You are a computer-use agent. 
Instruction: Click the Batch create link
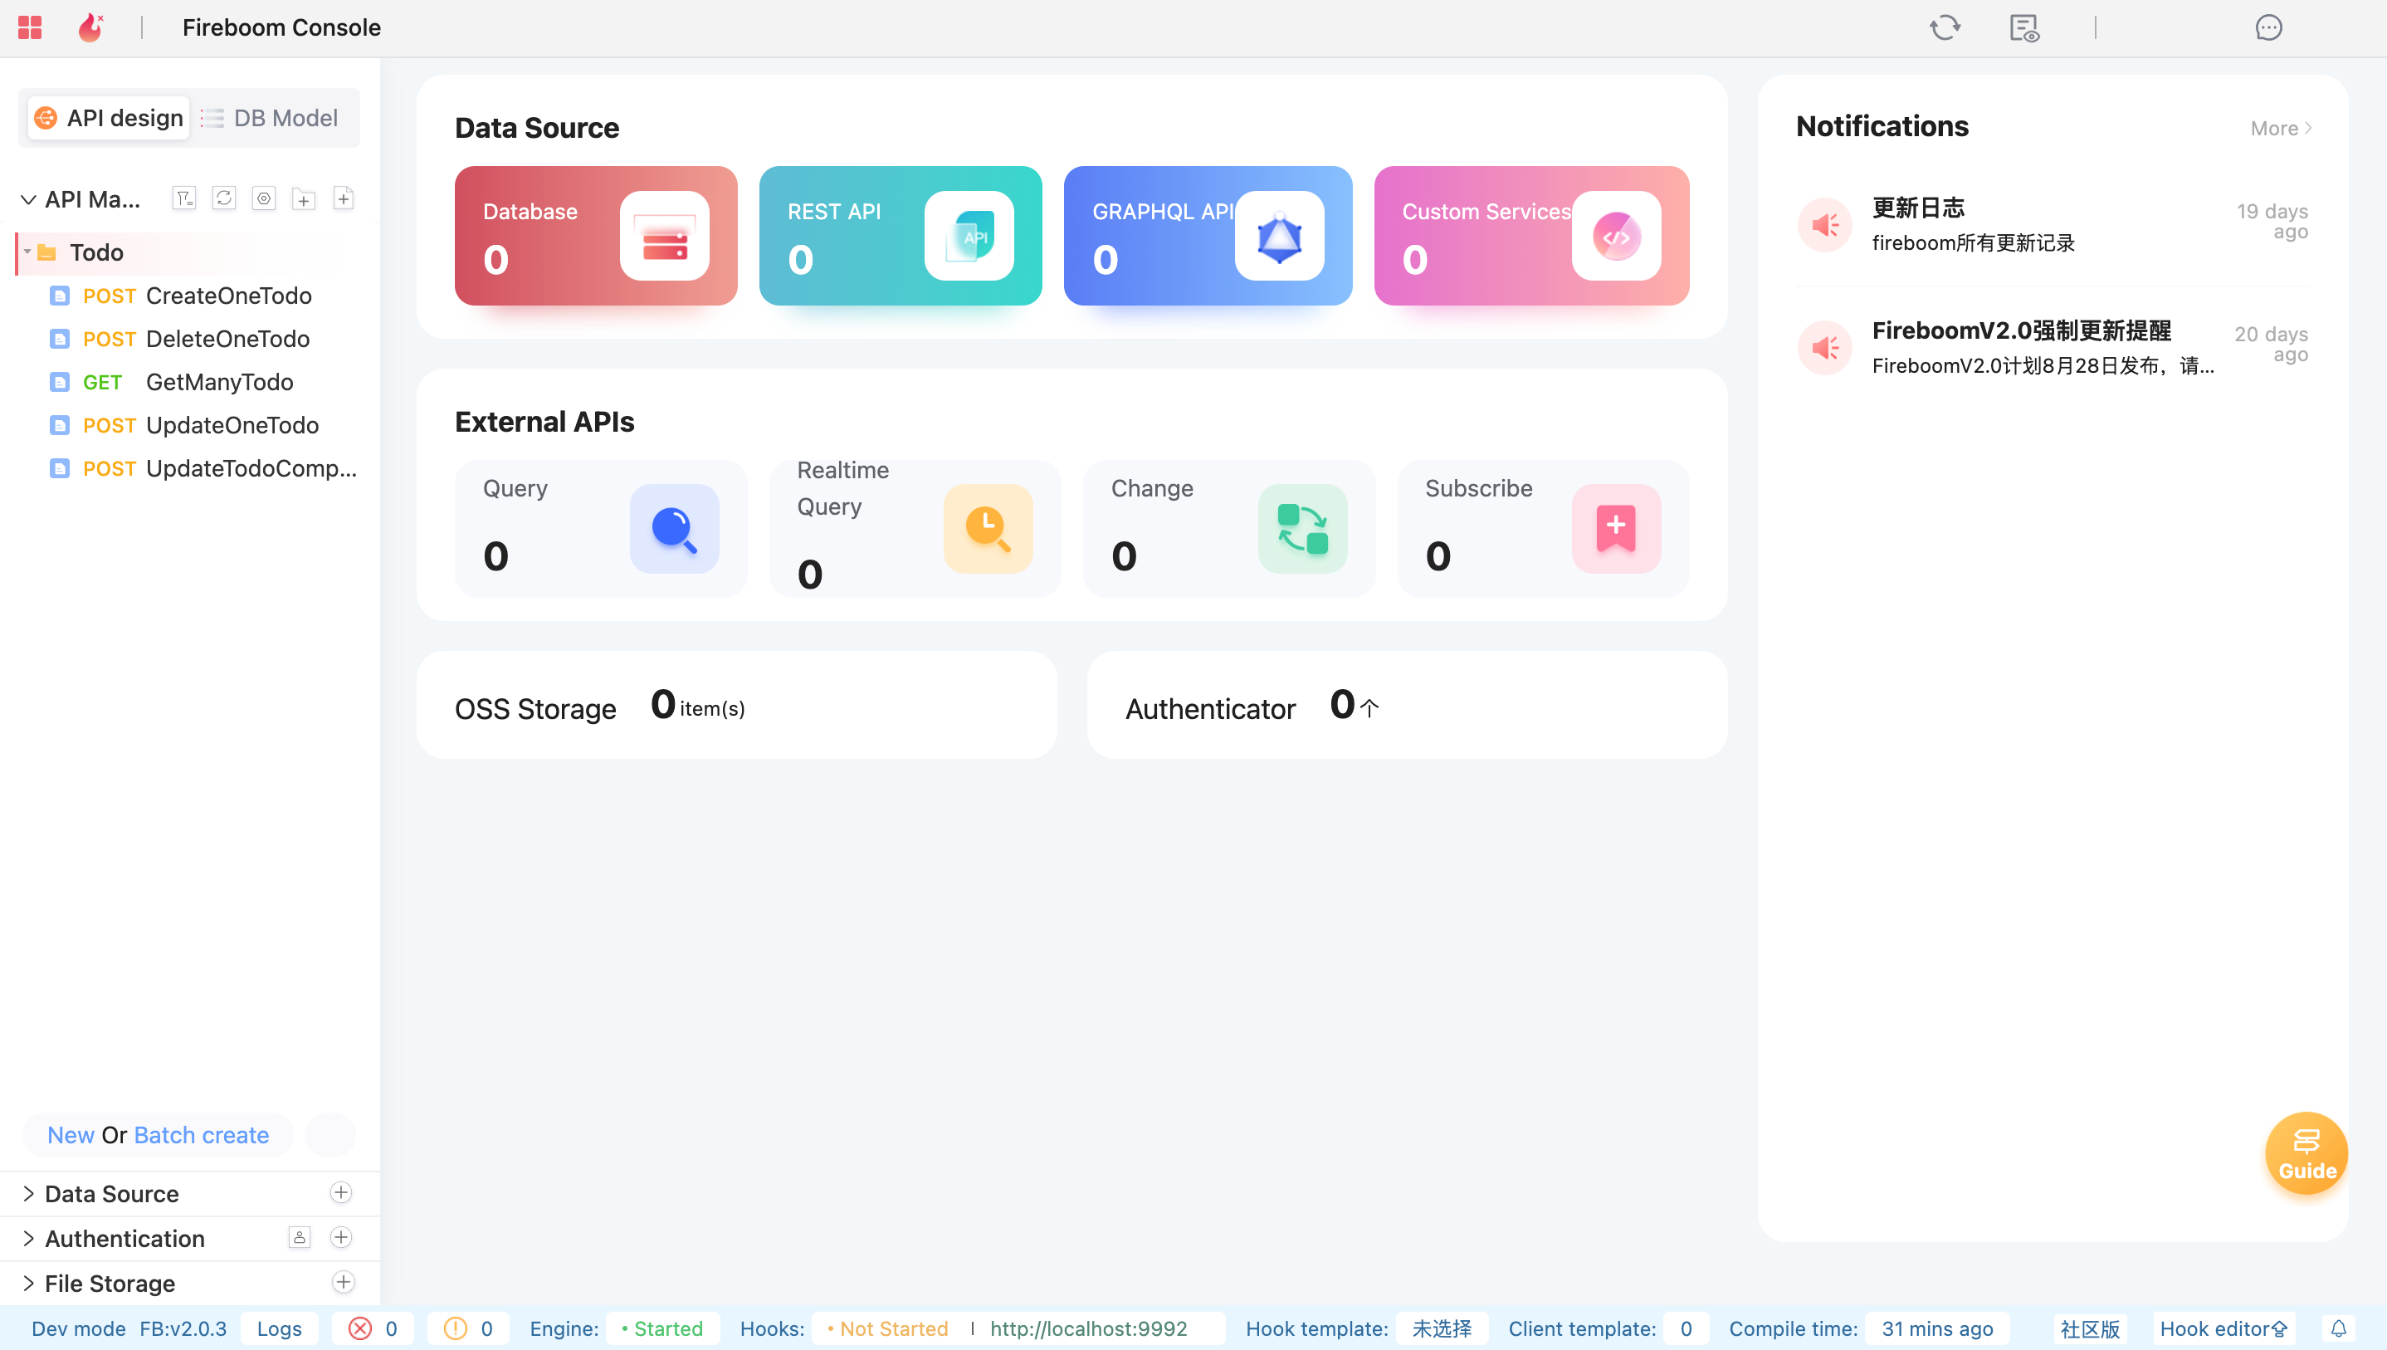coord(201,1135)
